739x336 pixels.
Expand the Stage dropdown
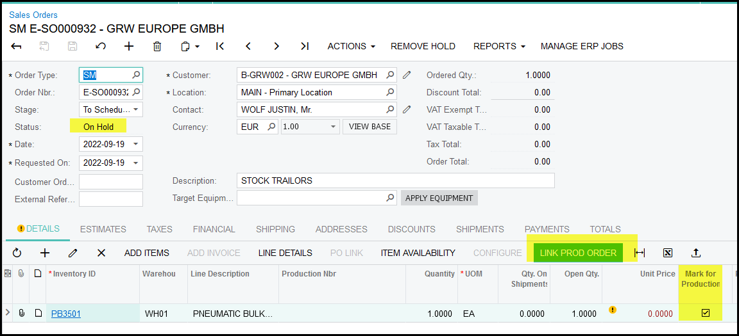[x=136, y=109]
